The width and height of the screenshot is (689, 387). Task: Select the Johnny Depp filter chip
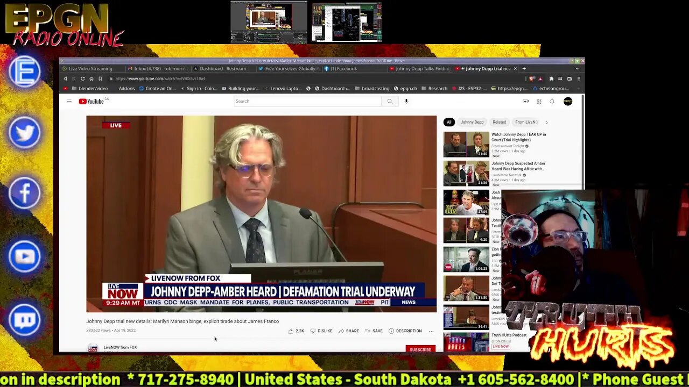coord(472,122)
